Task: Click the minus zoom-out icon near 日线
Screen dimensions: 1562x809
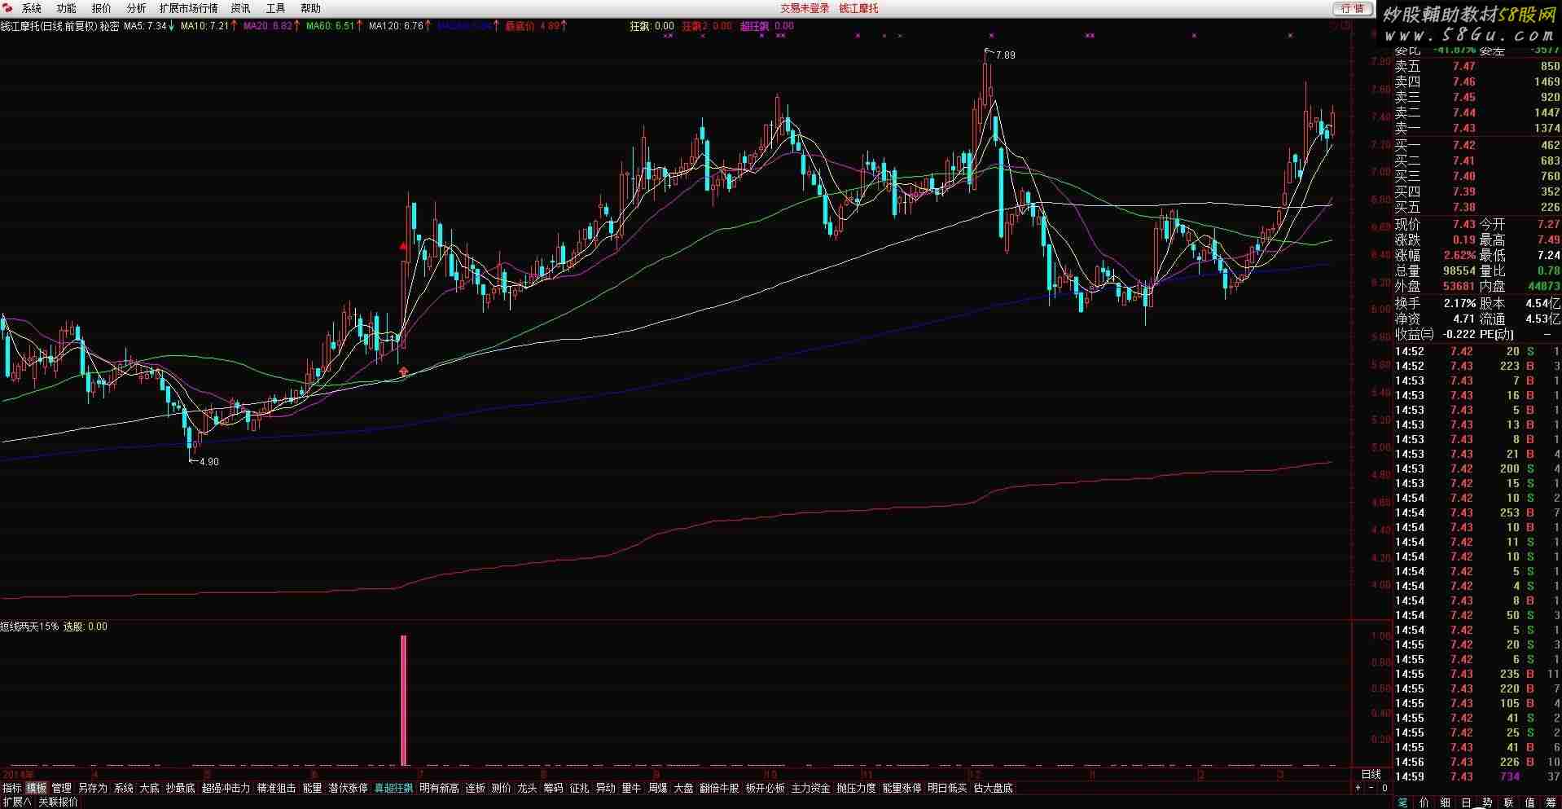Action: [1371, 788]
